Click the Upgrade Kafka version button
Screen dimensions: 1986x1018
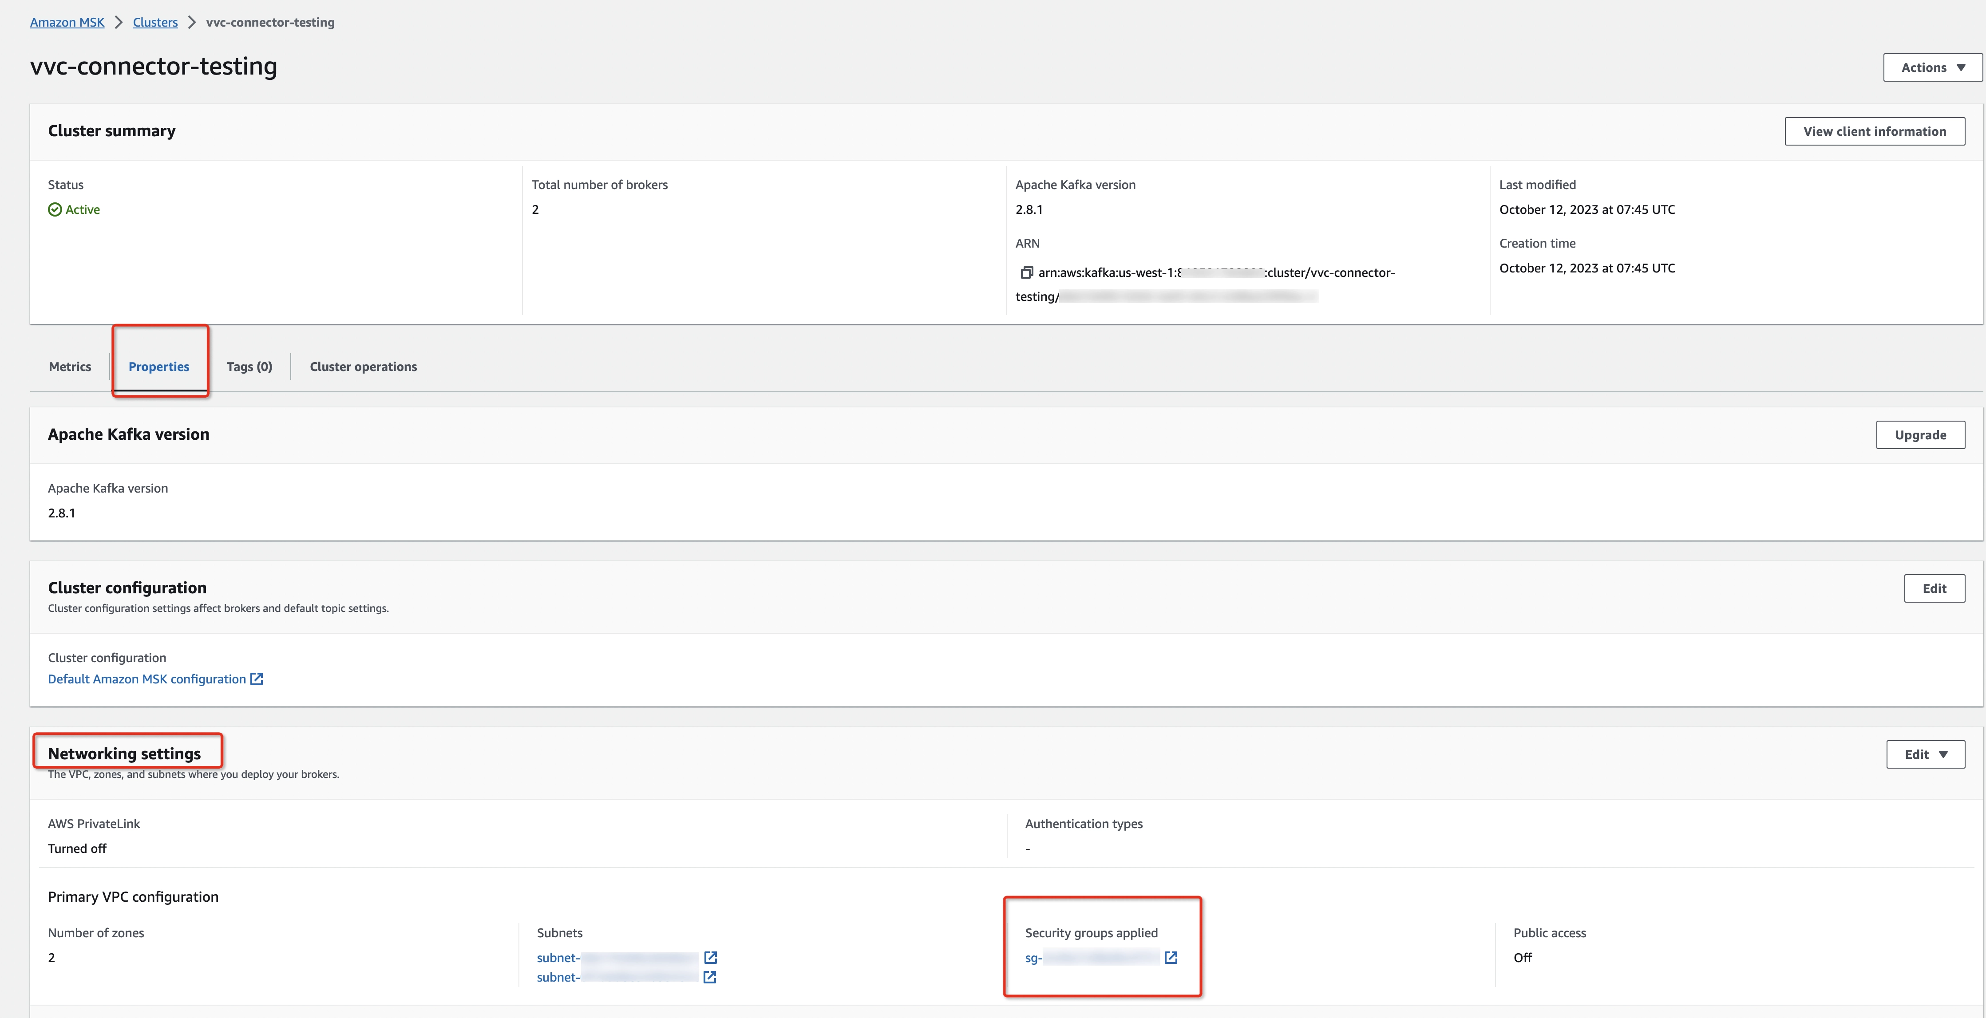coord(1920,434)
